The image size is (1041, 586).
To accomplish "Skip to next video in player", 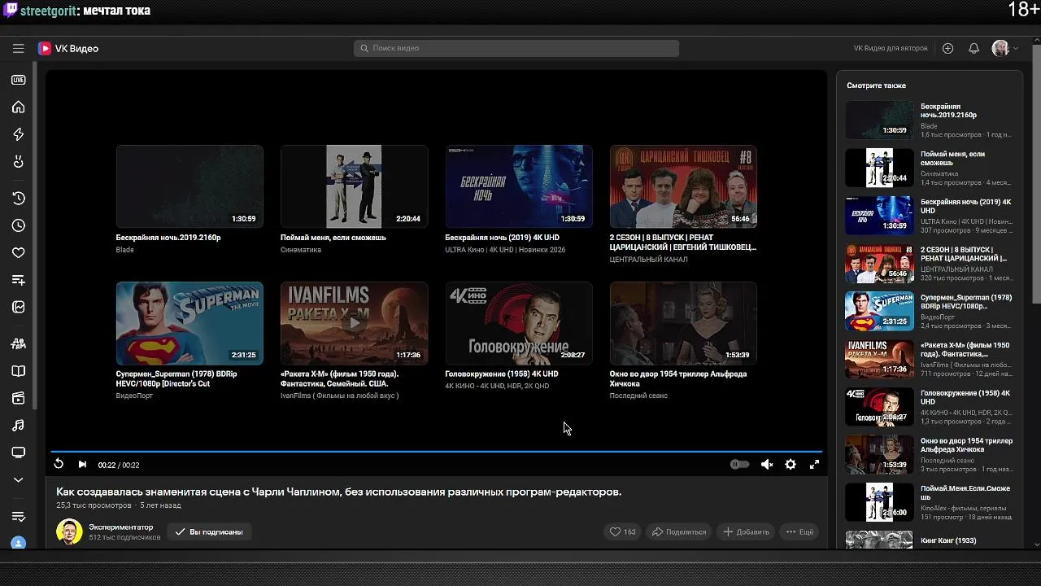I will (x=82, y=464).
